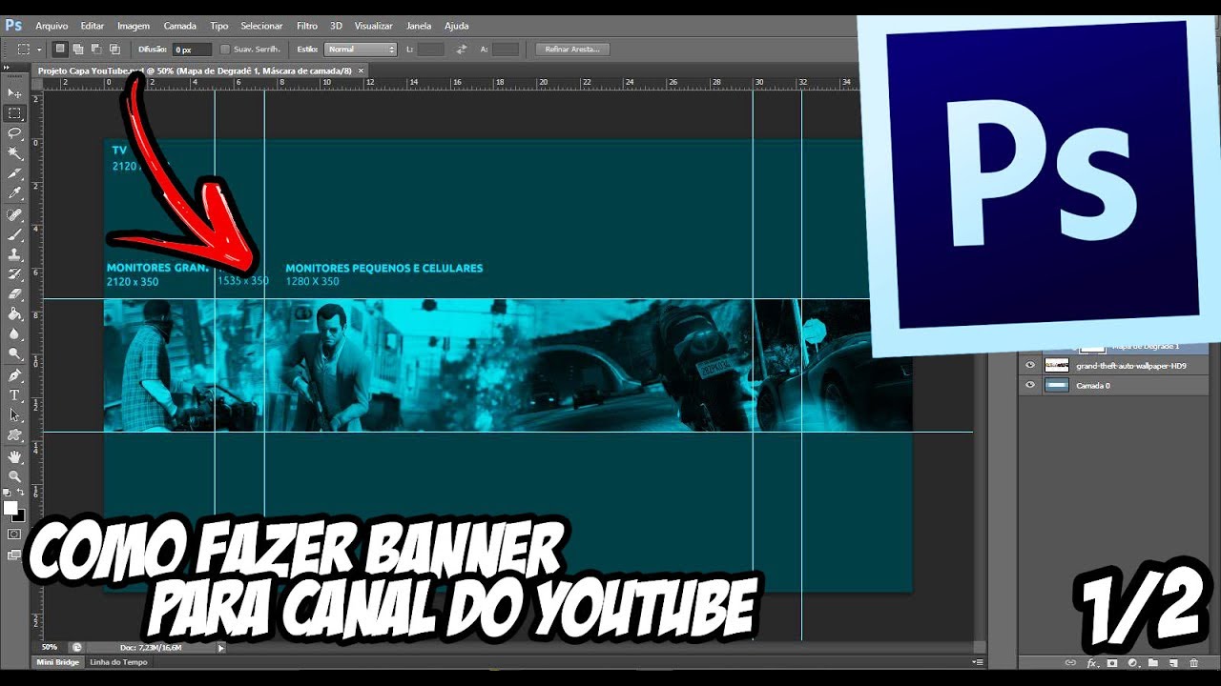Click the Difusão value field

(x=192, y=49)
